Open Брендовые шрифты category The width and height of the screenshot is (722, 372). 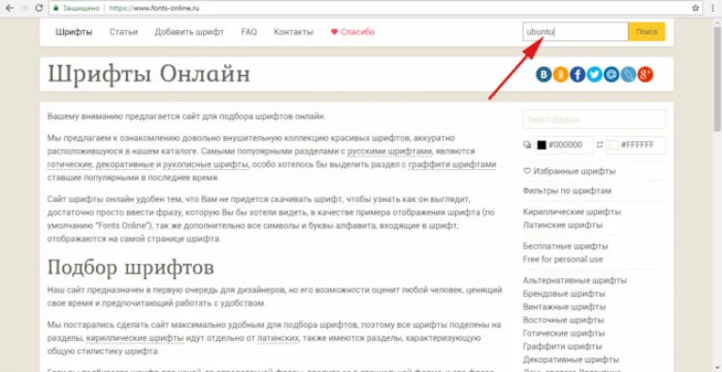coord(564,294)
